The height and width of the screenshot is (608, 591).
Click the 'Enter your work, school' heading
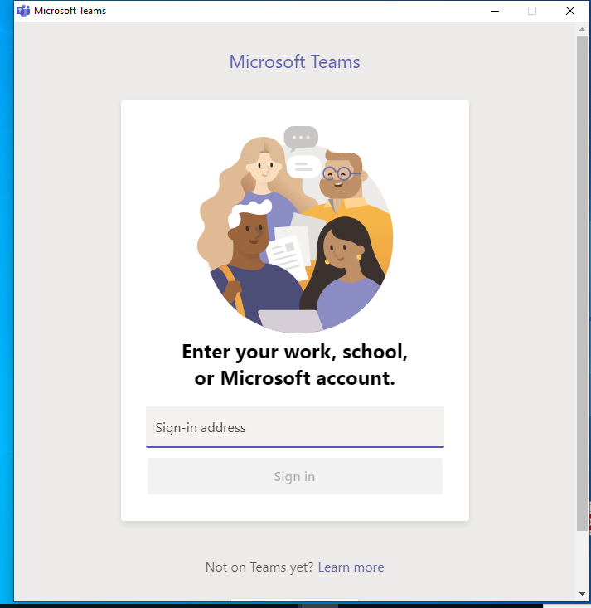click(x=295, y=364)
